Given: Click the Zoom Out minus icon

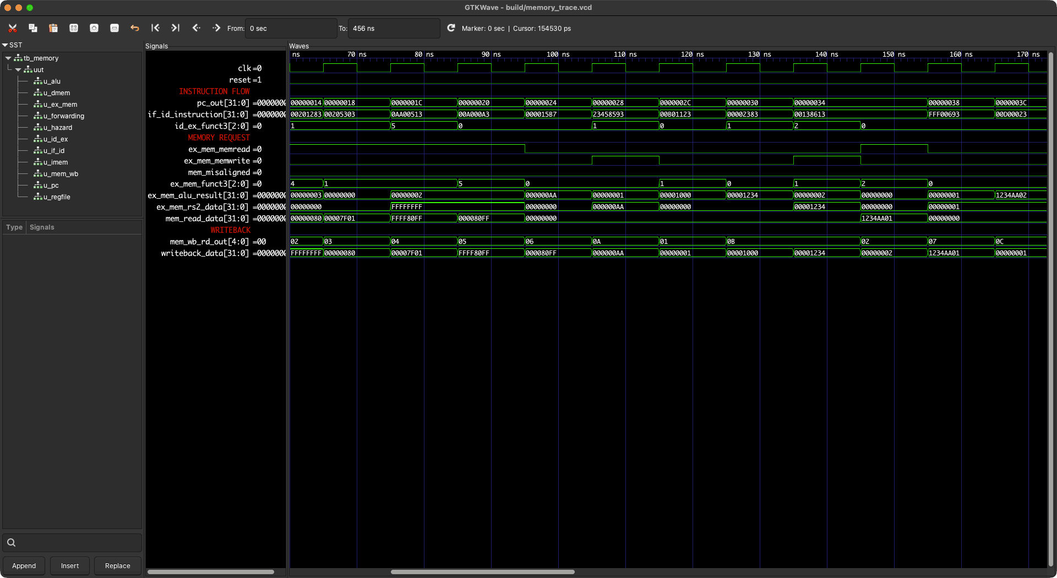Looking at the screenshot, I should click(x=115, y=28).
